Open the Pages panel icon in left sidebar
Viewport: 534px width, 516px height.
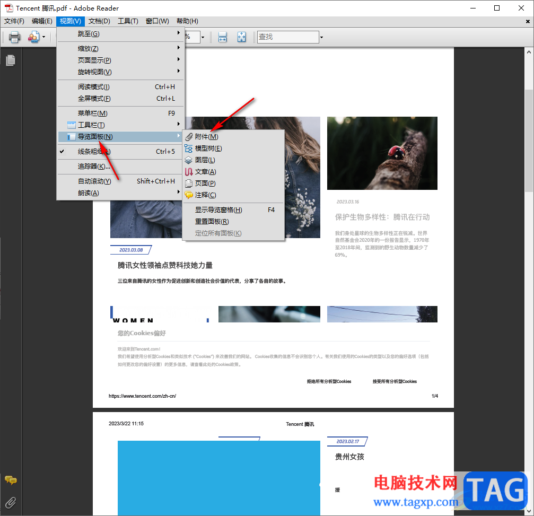click(11, 60)
